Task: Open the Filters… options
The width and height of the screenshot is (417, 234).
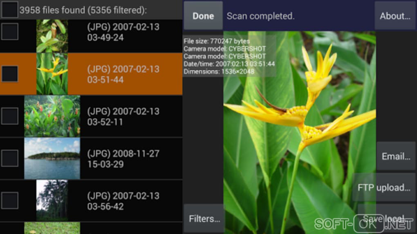Action: [204, 218]
